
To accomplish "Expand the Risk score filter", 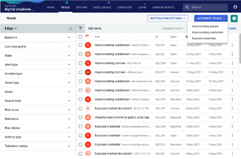I will click(38, 110).
